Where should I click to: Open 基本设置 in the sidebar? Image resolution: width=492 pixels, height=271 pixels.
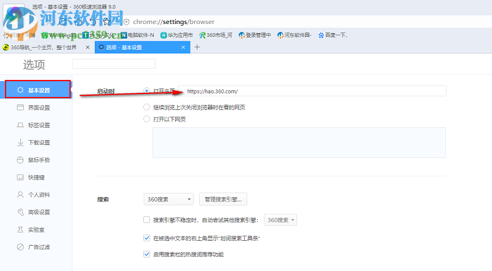(x=36, y=90)
